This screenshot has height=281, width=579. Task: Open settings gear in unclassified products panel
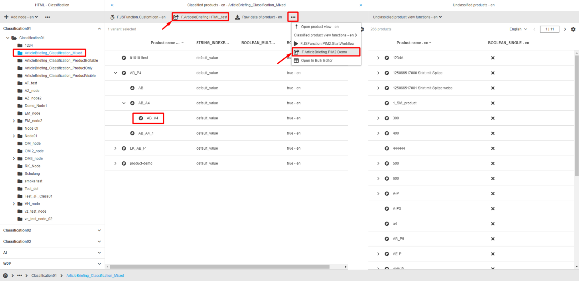tap(573, 29)
